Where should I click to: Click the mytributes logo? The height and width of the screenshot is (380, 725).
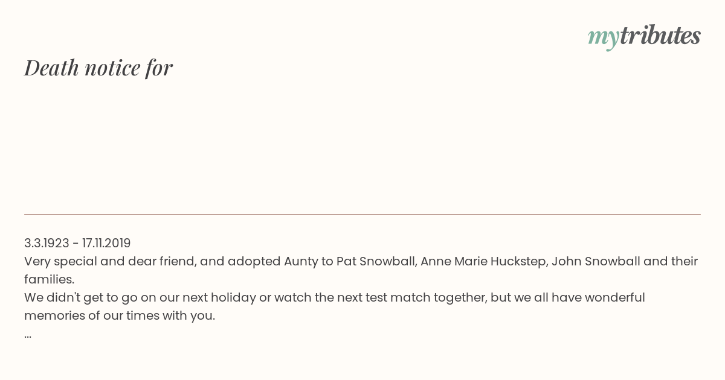tap(644, 36)
